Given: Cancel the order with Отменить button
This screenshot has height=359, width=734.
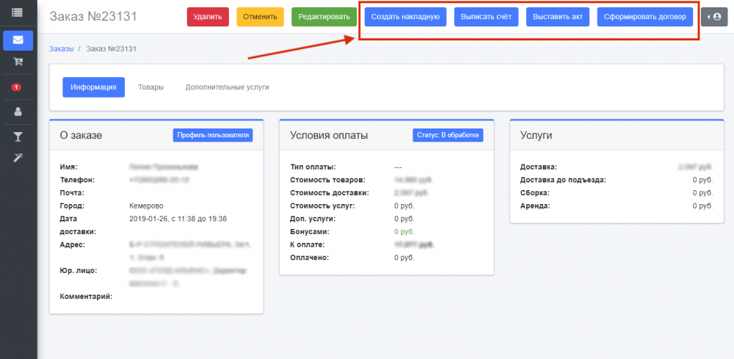Looking at the screenshot, I should (261, 17).
